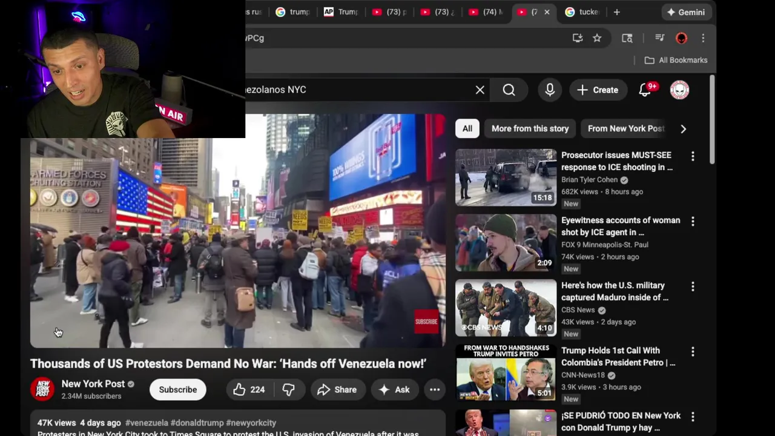The image size is (775, 436).
Task: Open the #donaldtrump hashtag
Action: point(197,423)
